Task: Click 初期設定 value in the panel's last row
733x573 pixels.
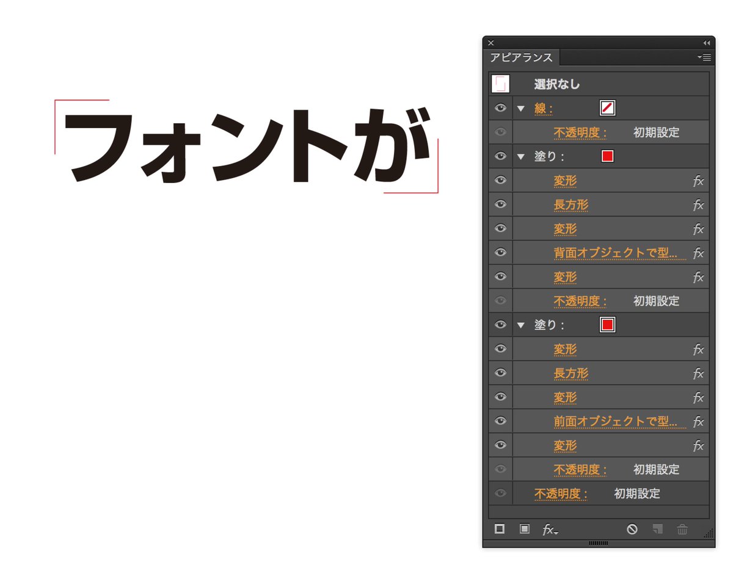Action: [x=637, y=494]
